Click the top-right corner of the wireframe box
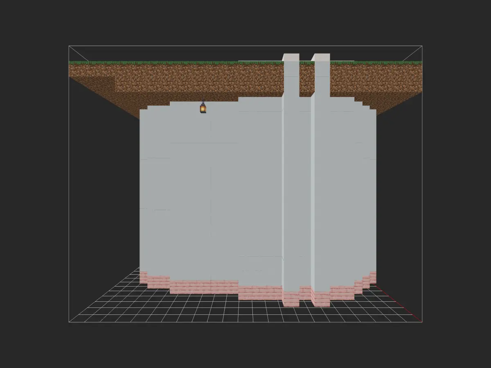The width and height of the screenshot is (491, 368). click(422, 46)
